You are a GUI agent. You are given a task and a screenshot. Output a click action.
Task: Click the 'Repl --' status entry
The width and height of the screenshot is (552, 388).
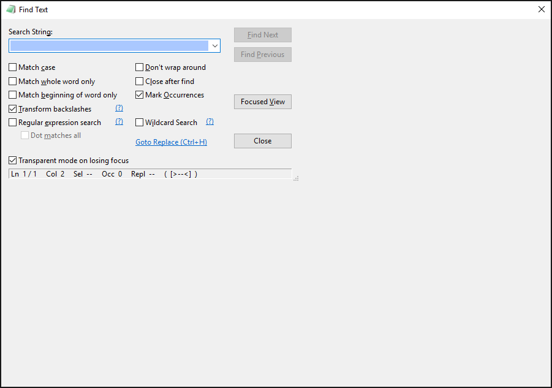[143, 174]
